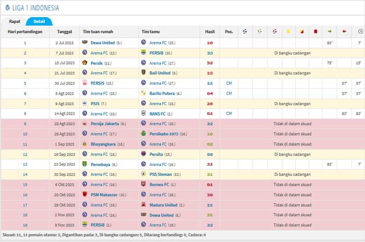Click matchday number 13 link
Image resolution: width=365 pixels, height=242 pixels.
(25, 164)
